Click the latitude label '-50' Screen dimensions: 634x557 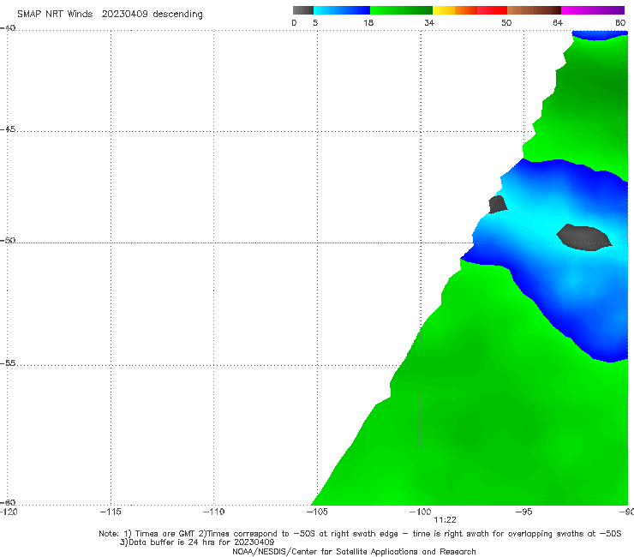pos(8,241)
